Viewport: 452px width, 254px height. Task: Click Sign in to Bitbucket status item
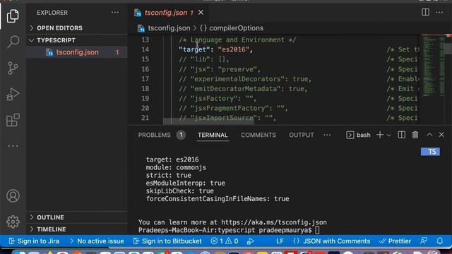pos(167,241)
